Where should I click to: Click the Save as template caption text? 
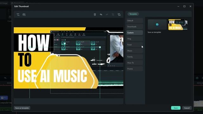click(x=154, y=32)
